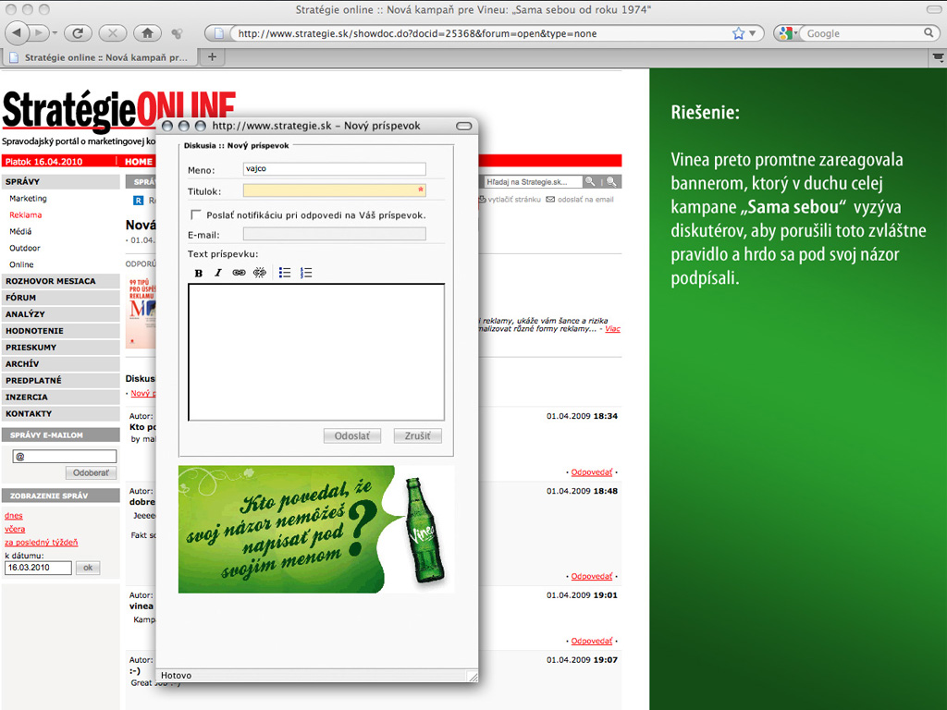Click site search magnifier icon
The width and height of the screenshot is (947, 710).
tap(590, 181)
